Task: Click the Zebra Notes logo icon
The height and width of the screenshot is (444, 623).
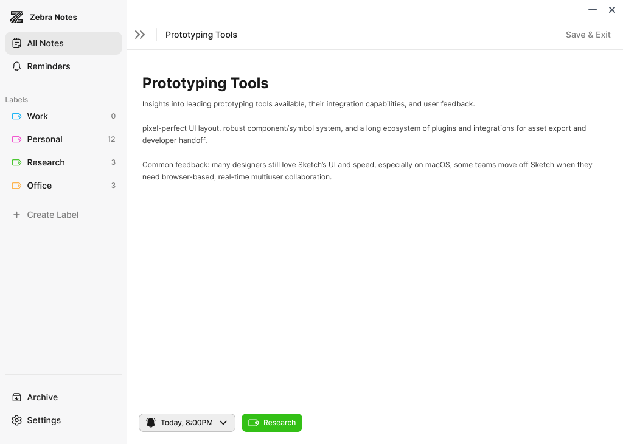Action: pos(16,17)
